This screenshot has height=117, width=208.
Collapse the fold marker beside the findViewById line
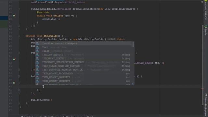[19, 9]
